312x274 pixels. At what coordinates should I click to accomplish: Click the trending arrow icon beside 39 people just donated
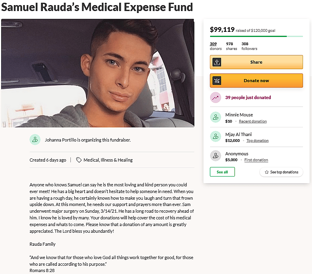tap(215, 97)
